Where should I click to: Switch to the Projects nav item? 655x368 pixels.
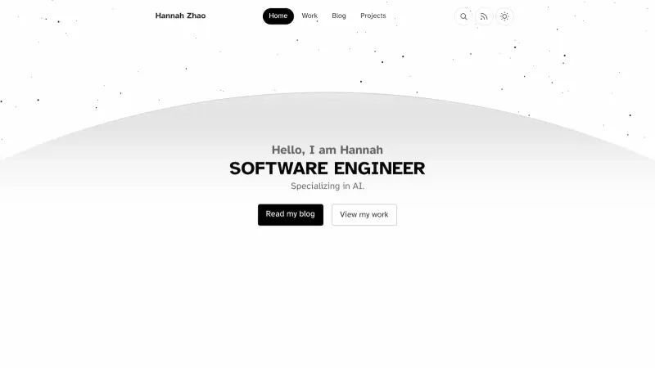point(373,16)
